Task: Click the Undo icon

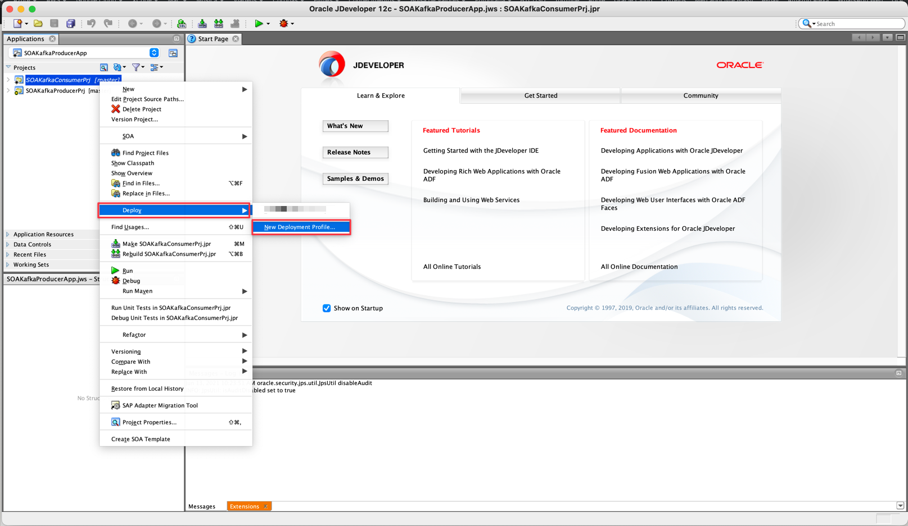Action: [x=90, y=23]
